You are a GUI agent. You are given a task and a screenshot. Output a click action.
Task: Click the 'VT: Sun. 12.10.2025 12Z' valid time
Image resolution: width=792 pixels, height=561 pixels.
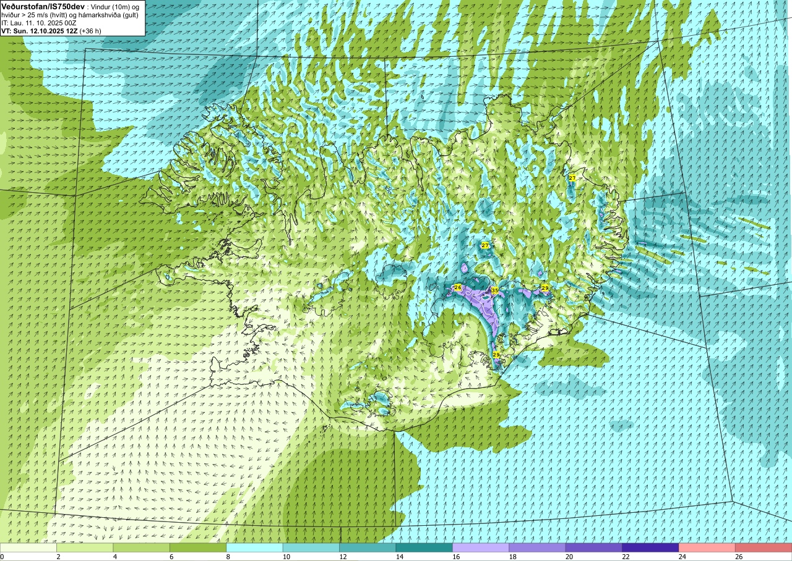coord(40,31)
